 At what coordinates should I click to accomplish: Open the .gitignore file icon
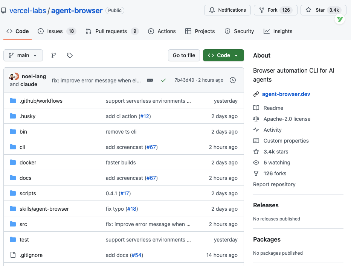(x=13, y=255)
